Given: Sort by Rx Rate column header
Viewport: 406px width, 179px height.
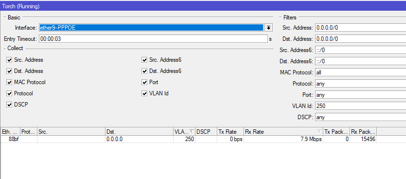Looking at the screenshot, I should 283,132.
